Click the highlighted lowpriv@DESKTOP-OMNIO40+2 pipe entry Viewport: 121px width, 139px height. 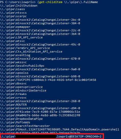pos(51,136)
